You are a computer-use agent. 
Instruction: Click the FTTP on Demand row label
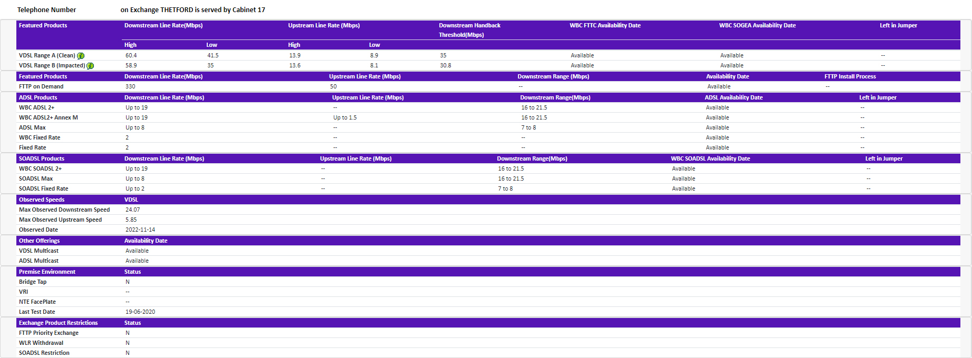coord(41,86)
